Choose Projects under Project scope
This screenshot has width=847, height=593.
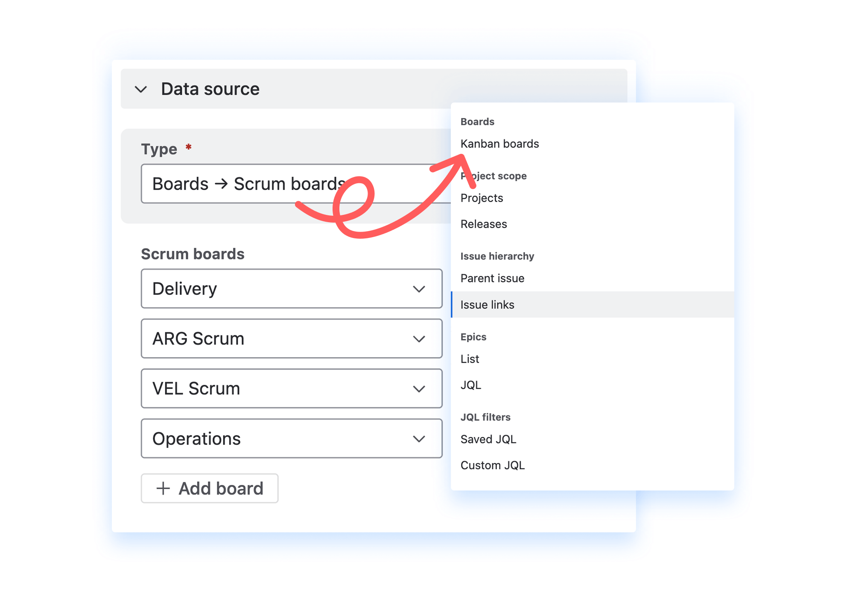(482, 198)
